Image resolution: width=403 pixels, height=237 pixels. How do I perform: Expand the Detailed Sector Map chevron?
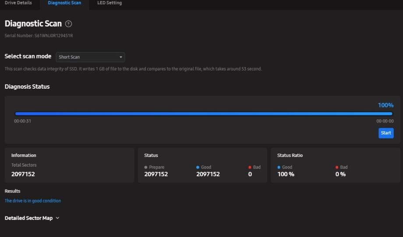57,218
